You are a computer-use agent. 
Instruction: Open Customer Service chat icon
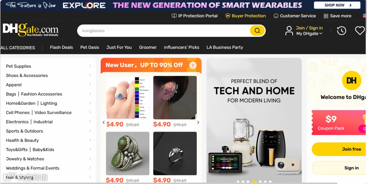[276, 16]
